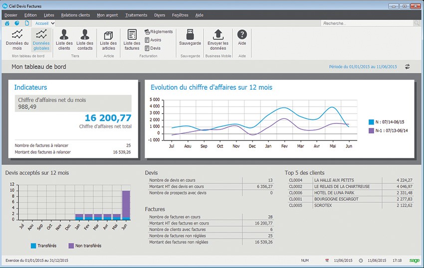Click the Période date range link
This screenshot has height=268, width=424.
tap(363, 66)
